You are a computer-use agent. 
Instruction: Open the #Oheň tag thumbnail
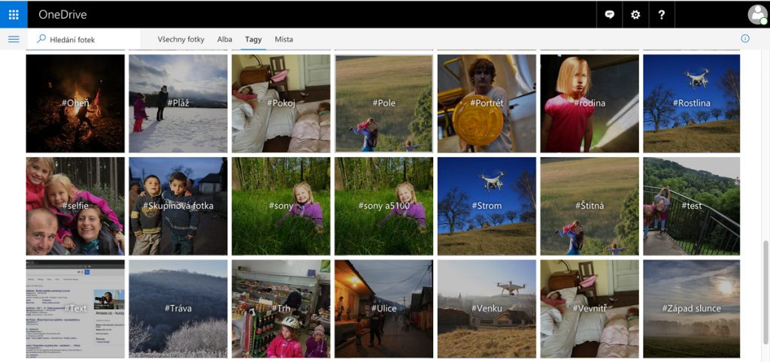tap(75, 103)
